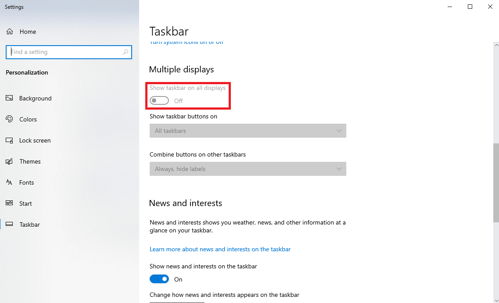Open Show taskbar buttons on dropdown
499x303 pixels.
tap(248, 131)
